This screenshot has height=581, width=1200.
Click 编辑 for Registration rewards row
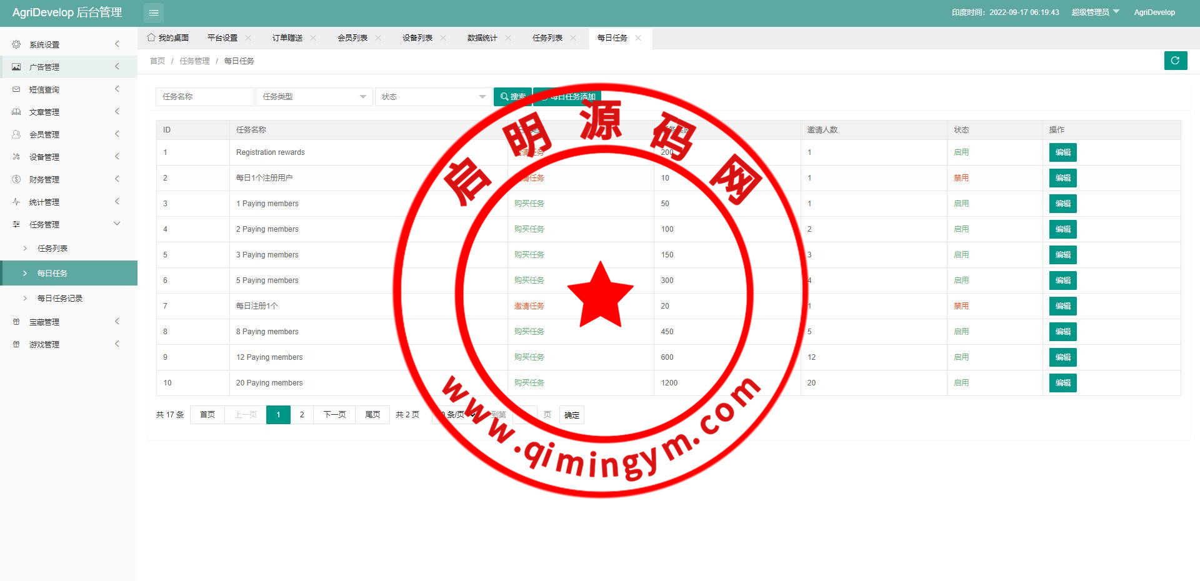pos(1062,152)
